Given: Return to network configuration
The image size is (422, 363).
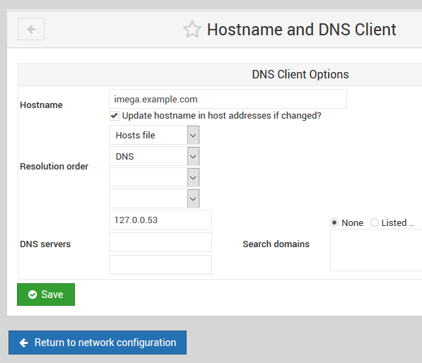Looking at the screenshot, I should [x=98, y=343].
